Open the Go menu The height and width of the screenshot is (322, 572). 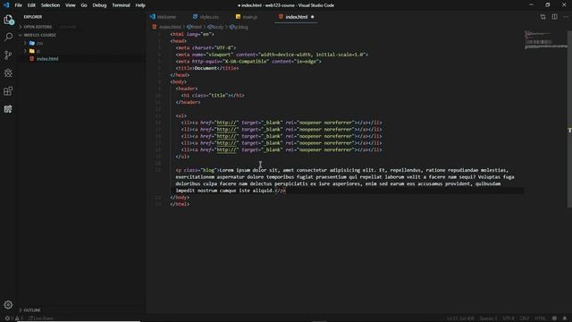(x=84, y=5)
